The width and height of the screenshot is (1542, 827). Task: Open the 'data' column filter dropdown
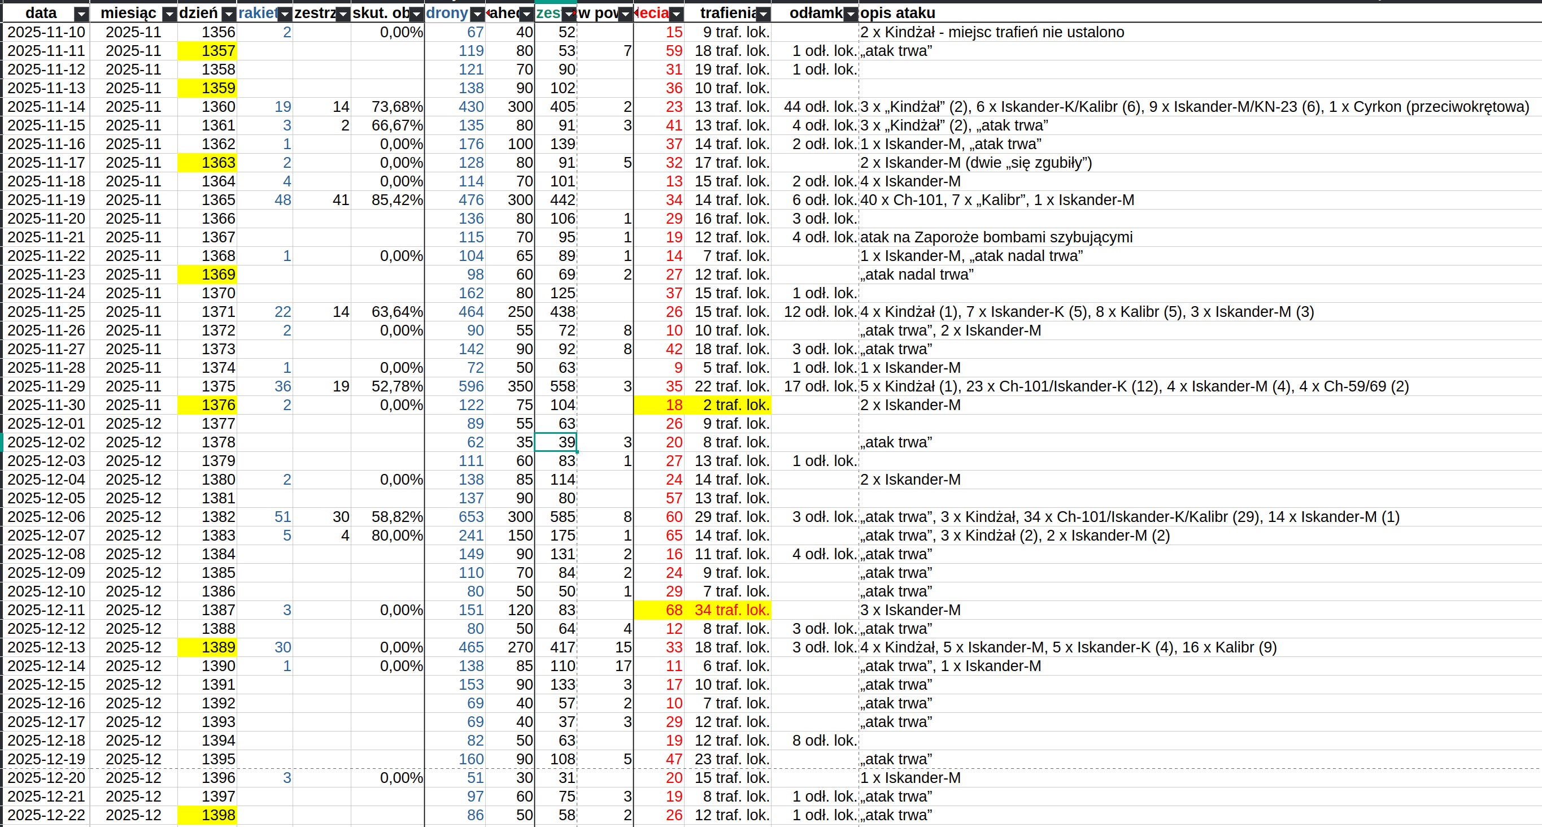tap(81, 14)
